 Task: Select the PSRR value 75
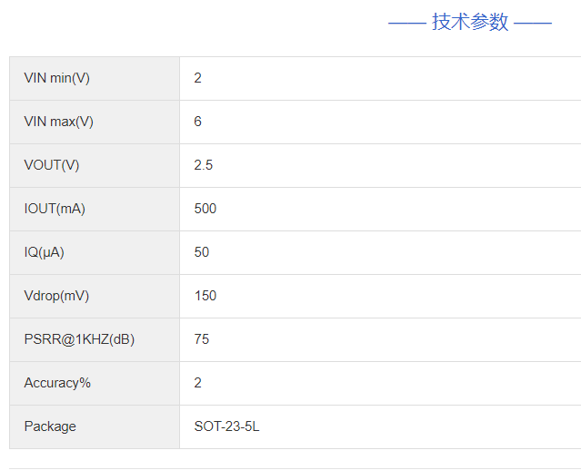coord(202,339)
